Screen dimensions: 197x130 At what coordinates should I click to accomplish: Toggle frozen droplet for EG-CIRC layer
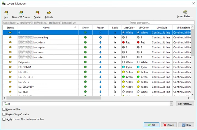tap(100, 72)
